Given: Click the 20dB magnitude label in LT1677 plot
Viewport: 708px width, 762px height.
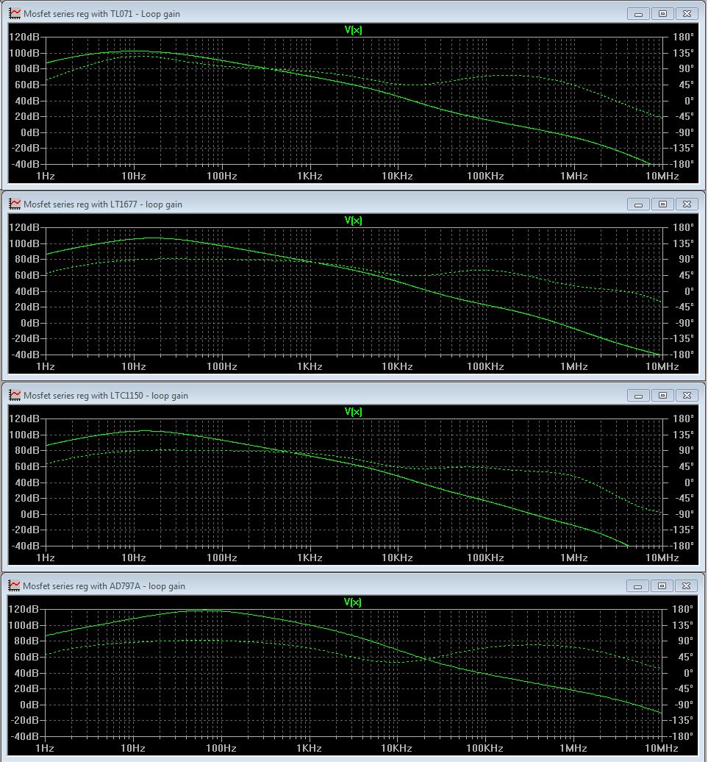Looking at the screenshot, I should tap(26, 307).
